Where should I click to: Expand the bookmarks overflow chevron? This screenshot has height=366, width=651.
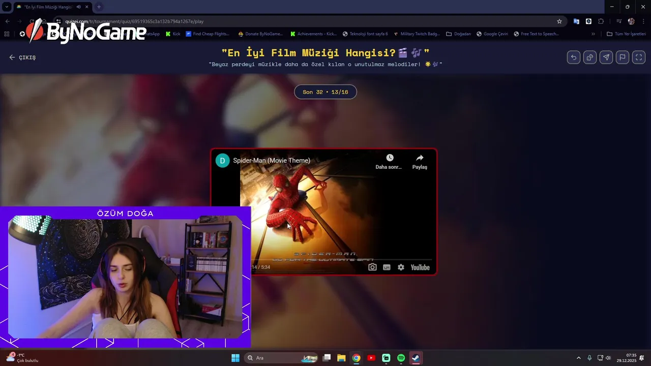pyautogui.click(x=593, y=34)
